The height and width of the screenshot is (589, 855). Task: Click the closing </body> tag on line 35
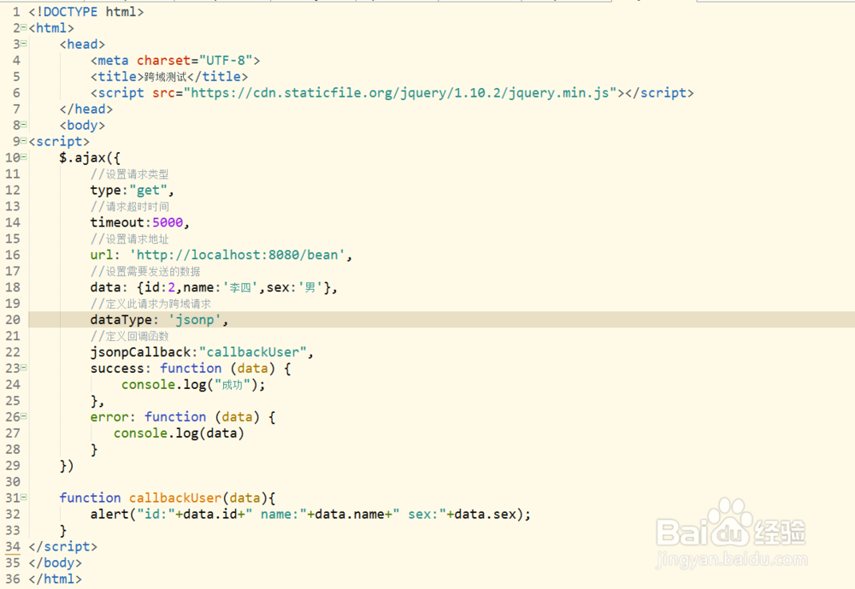55,562
